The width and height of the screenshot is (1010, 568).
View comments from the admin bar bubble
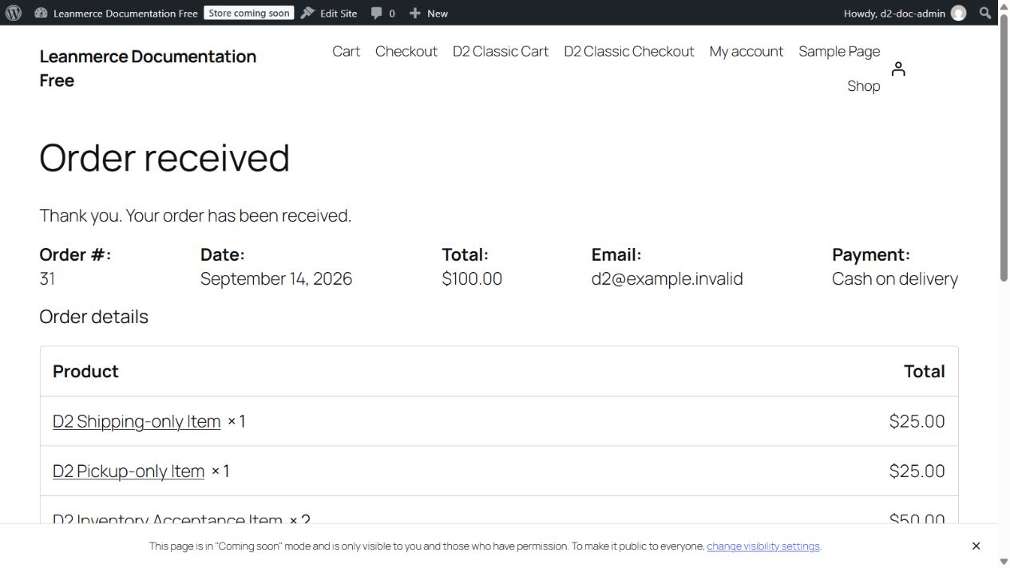pyautogui.click(x=383, y=13)
